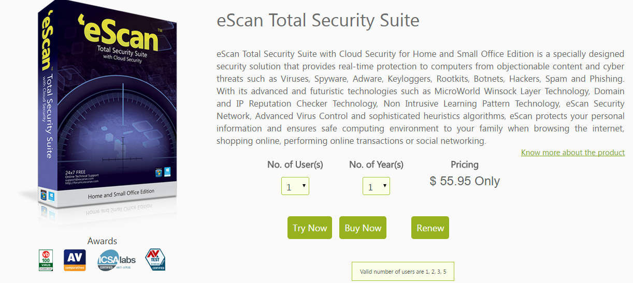Click the AV Comparatives award badge

pos(75,260)
